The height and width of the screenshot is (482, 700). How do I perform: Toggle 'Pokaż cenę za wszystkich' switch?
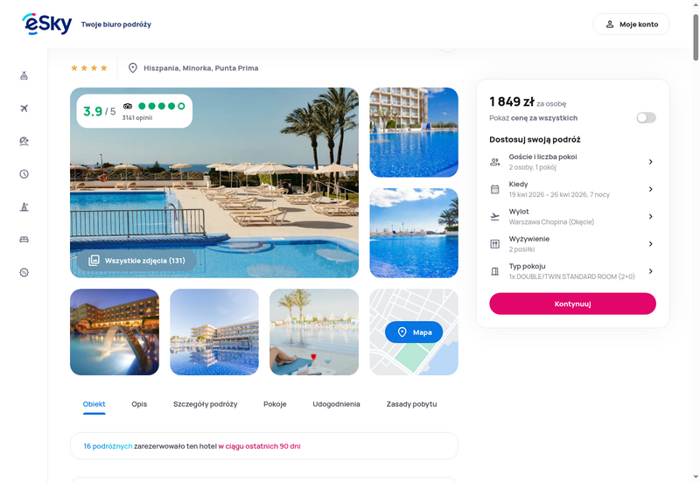(x=646, y=118)
